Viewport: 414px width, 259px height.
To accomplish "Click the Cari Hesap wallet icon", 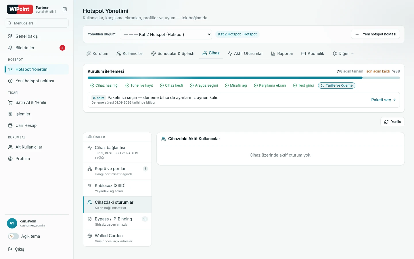I will pyautogui.click(x=10, y=125).
